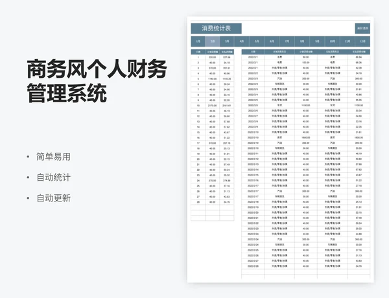The width and height of the screenshot is (389, 298).
Task: Click the 消费统计表 title banner
Action: 216,29
